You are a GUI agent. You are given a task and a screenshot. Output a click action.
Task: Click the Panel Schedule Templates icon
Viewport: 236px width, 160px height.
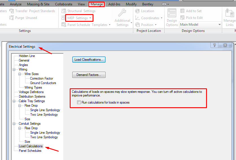64,25
